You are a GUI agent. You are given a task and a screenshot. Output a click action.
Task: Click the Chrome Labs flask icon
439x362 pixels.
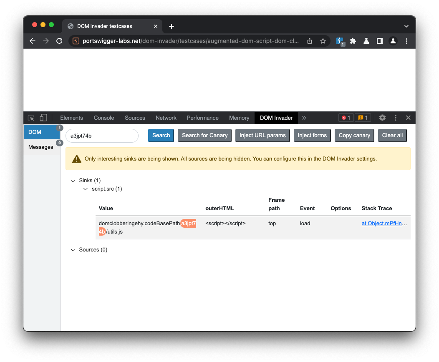tap(366, 41)
